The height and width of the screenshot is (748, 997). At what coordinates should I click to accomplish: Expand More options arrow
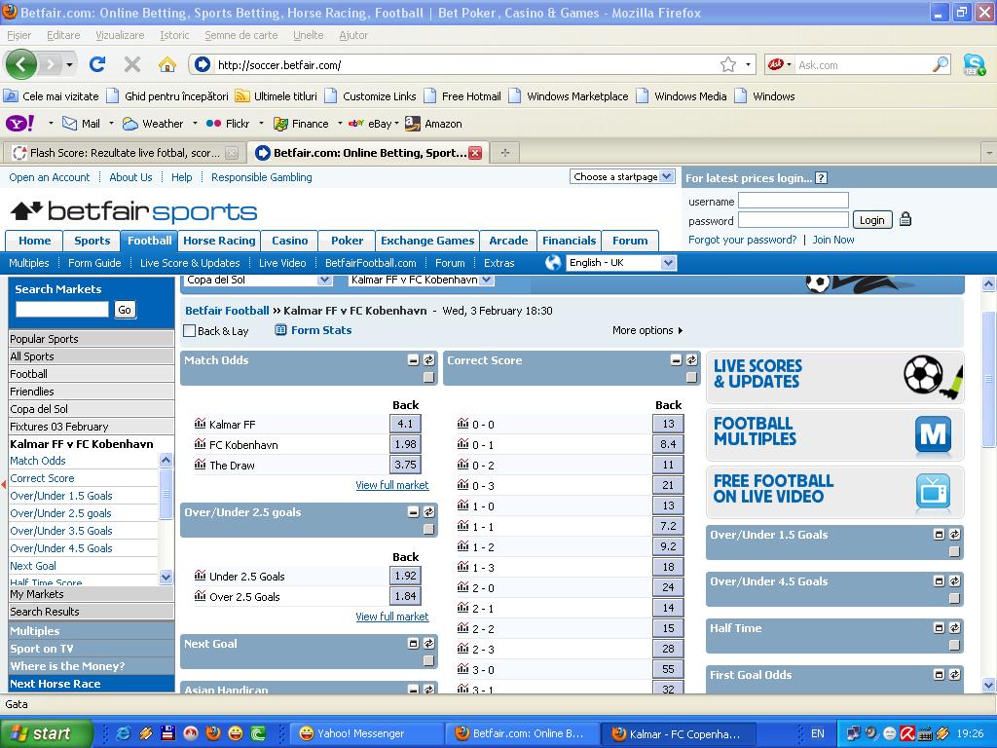(x=681, y=330)
